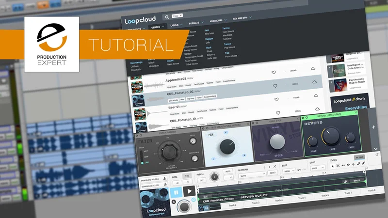The width and height of the screenshot is (388, 218).
Task: Select the Dub genre under Reggae
Action: tap(208, 43)
